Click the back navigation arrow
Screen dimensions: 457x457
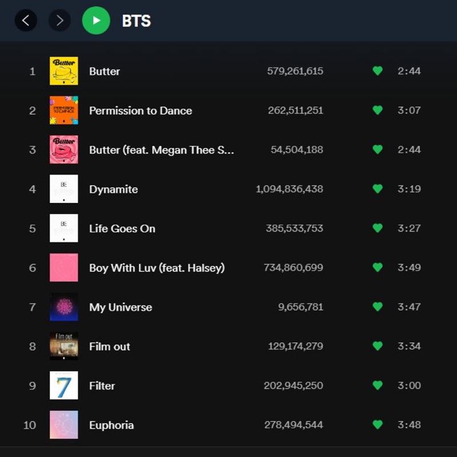point(26,21)
